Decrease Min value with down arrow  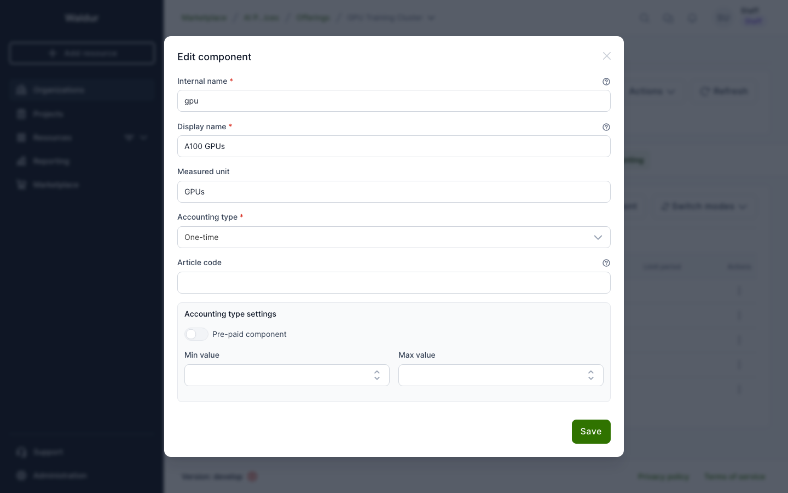pyautogui.click(x=377, y=379)
